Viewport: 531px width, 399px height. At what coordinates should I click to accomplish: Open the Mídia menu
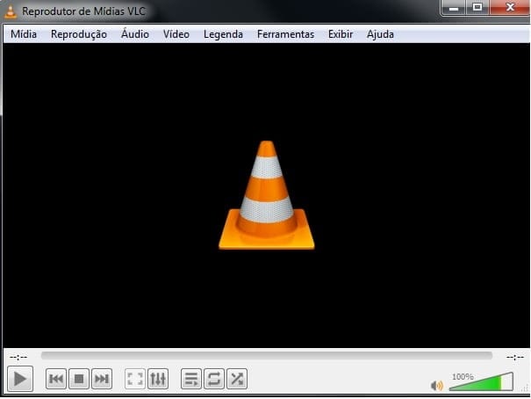pos(24,34)
